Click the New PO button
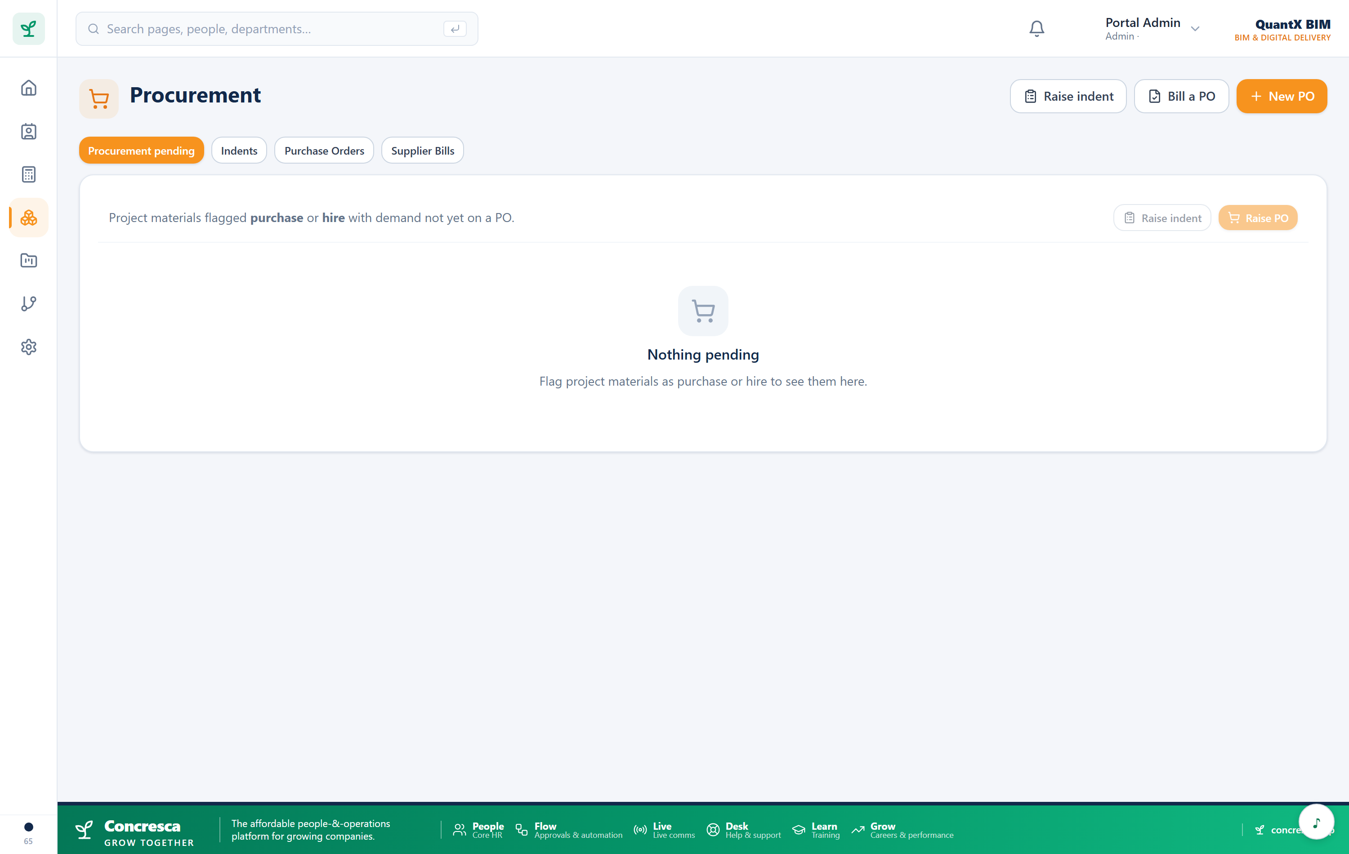The image size is (1349, 854). click(1282, 96)
